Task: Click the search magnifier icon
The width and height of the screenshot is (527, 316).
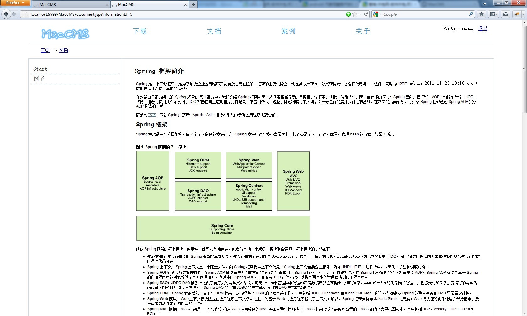Action: (x=471, y=14)
